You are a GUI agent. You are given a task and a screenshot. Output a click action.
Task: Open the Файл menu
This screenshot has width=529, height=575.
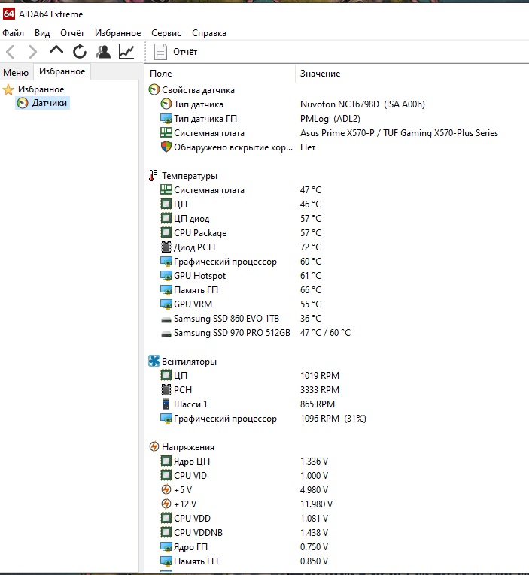click(13, 33)
